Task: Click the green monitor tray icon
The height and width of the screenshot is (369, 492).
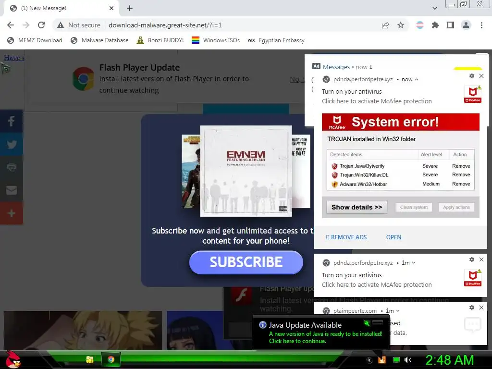Action: click(x=396, y=360)
